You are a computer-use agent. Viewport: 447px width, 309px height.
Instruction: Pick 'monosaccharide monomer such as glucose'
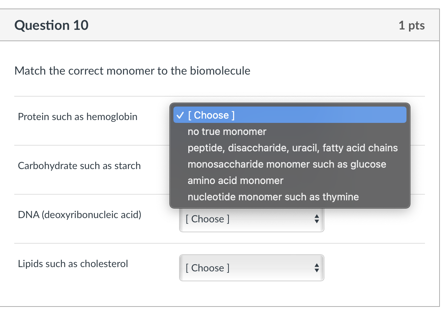click(x=287, y=164)
